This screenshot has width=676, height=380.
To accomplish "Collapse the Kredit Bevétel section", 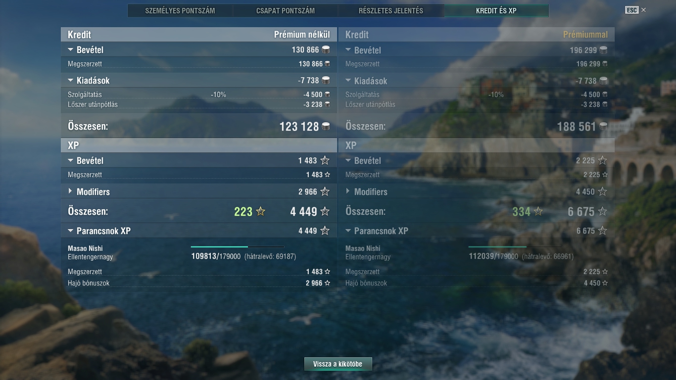I will pos(70,50).
